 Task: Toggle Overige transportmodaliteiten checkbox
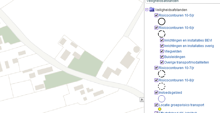(x=162, y=62)
